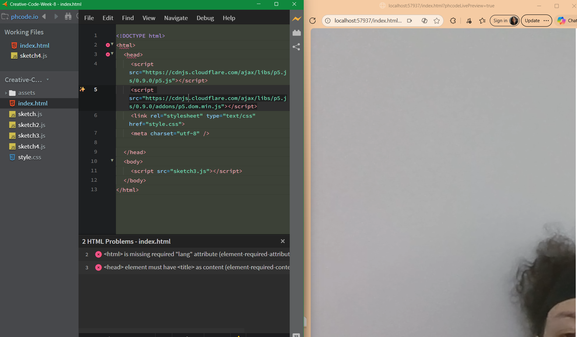Click the browser Update button

[x=532, y=21]
